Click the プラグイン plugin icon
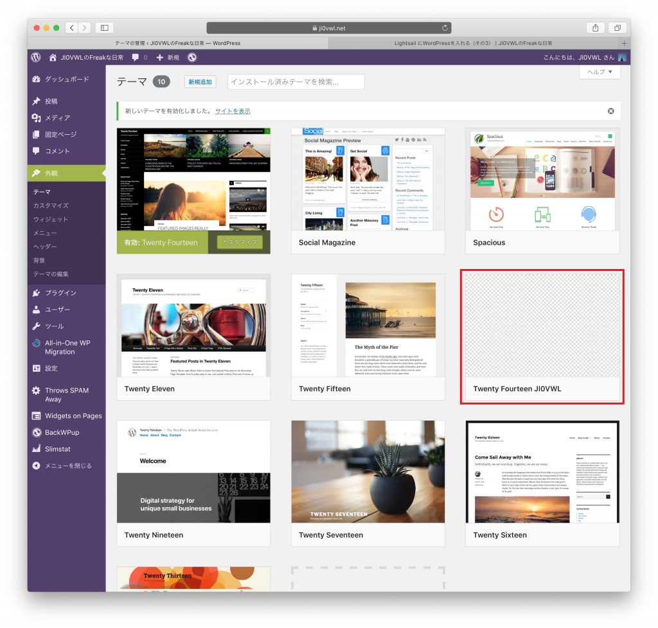Screen dimensions: 658x628 [37, 293]
